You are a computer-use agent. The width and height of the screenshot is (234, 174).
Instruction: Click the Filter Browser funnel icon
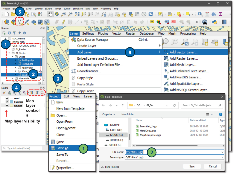(x=14, y=33)
